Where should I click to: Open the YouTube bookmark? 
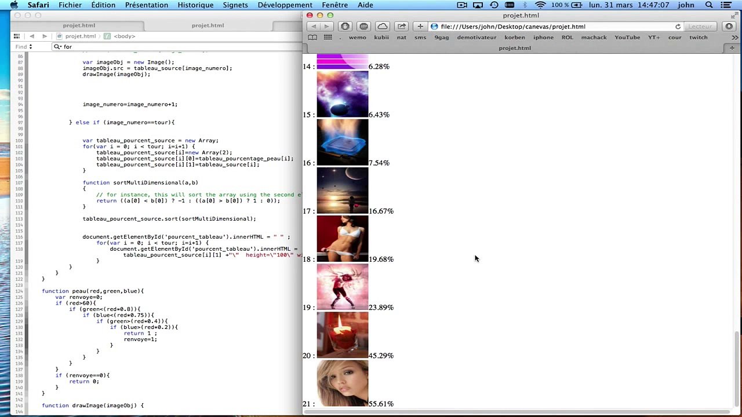tap(627, 38)
